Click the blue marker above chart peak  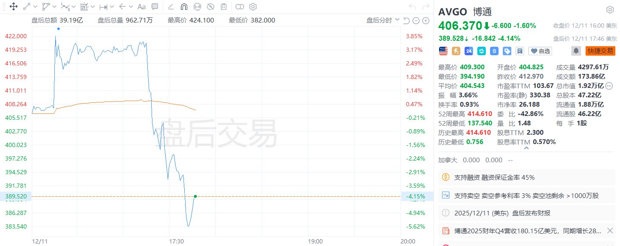point(58,29)
